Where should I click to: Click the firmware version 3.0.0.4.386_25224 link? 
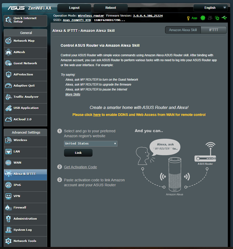148,16
